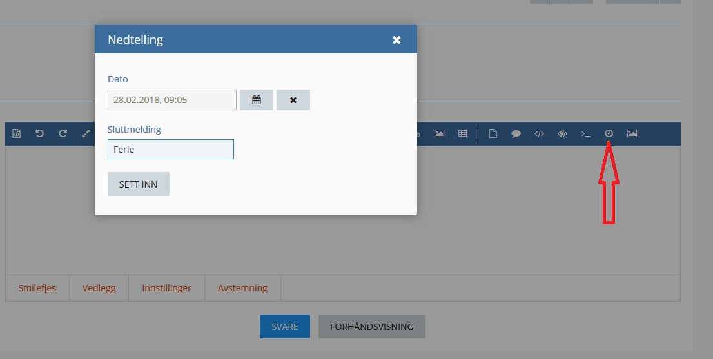Click the blank page document icon
This screenshot has width=713, height=359.
pos(493,134)
